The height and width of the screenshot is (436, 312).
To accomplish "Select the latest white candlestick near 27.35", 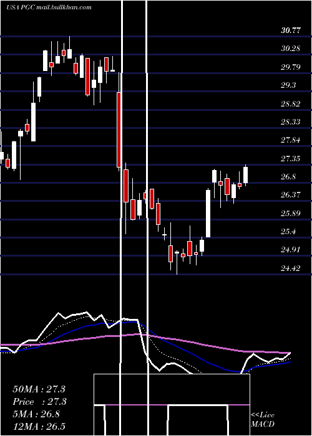I will [245, 175].
